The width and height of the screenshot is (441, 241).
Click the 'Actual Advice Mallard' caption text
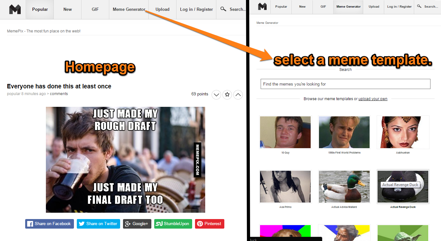point(344,207)
